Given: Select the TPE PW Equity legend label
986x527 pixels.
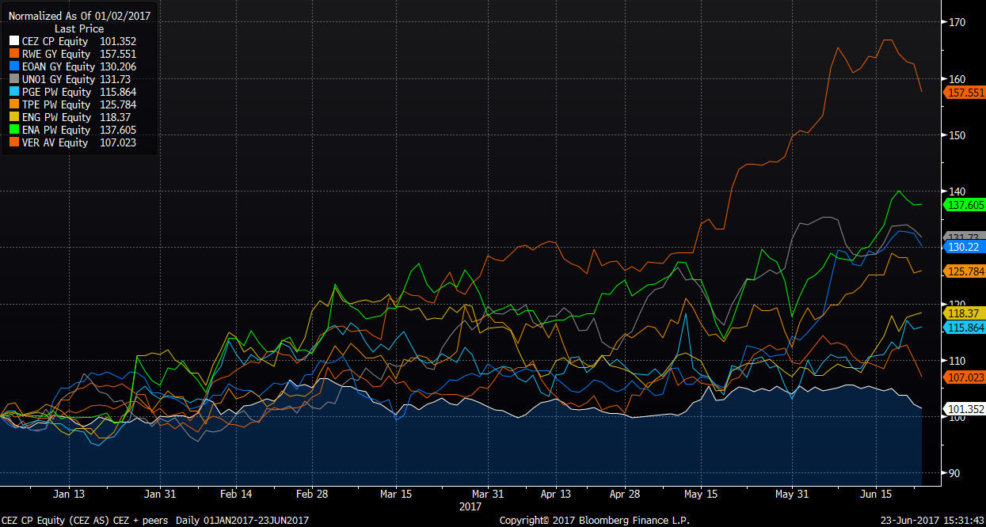Looking at the screenshot, I should [x=56, y=104].
